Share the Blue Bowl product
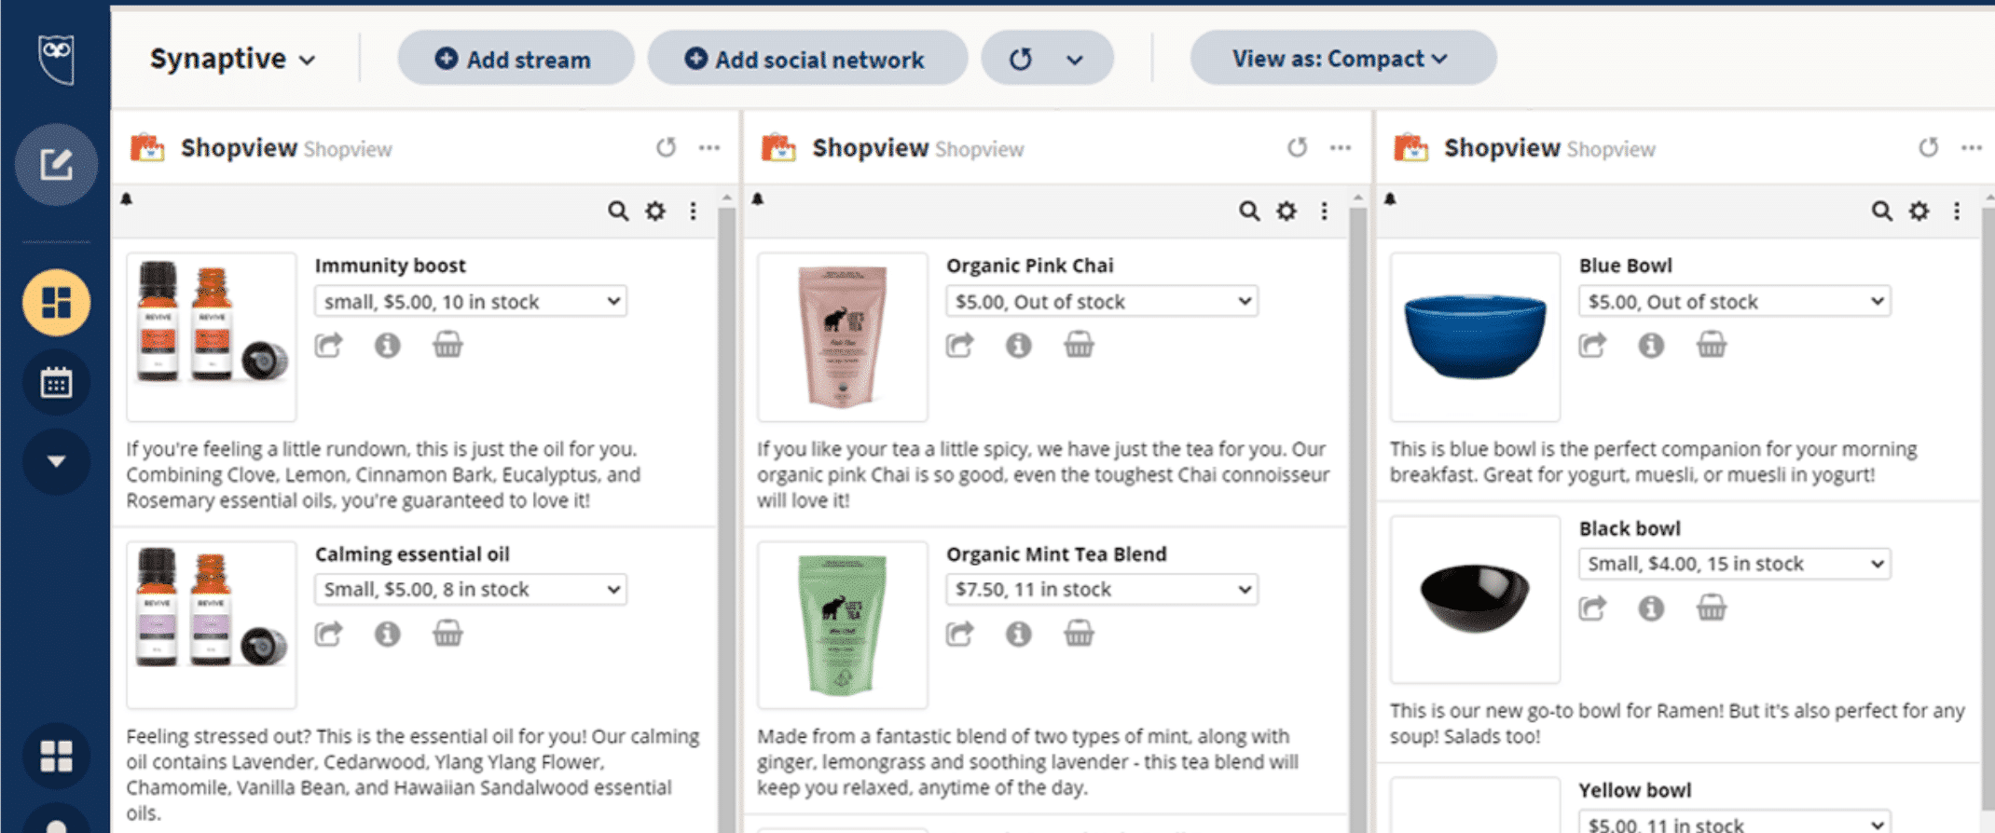Screen dimensions: 1995x833 click(x=1592, y=345)
